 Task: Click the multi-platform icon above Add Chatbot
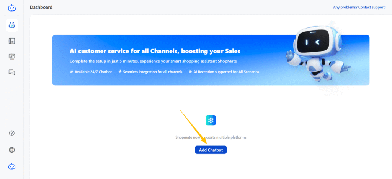[211, 120]
